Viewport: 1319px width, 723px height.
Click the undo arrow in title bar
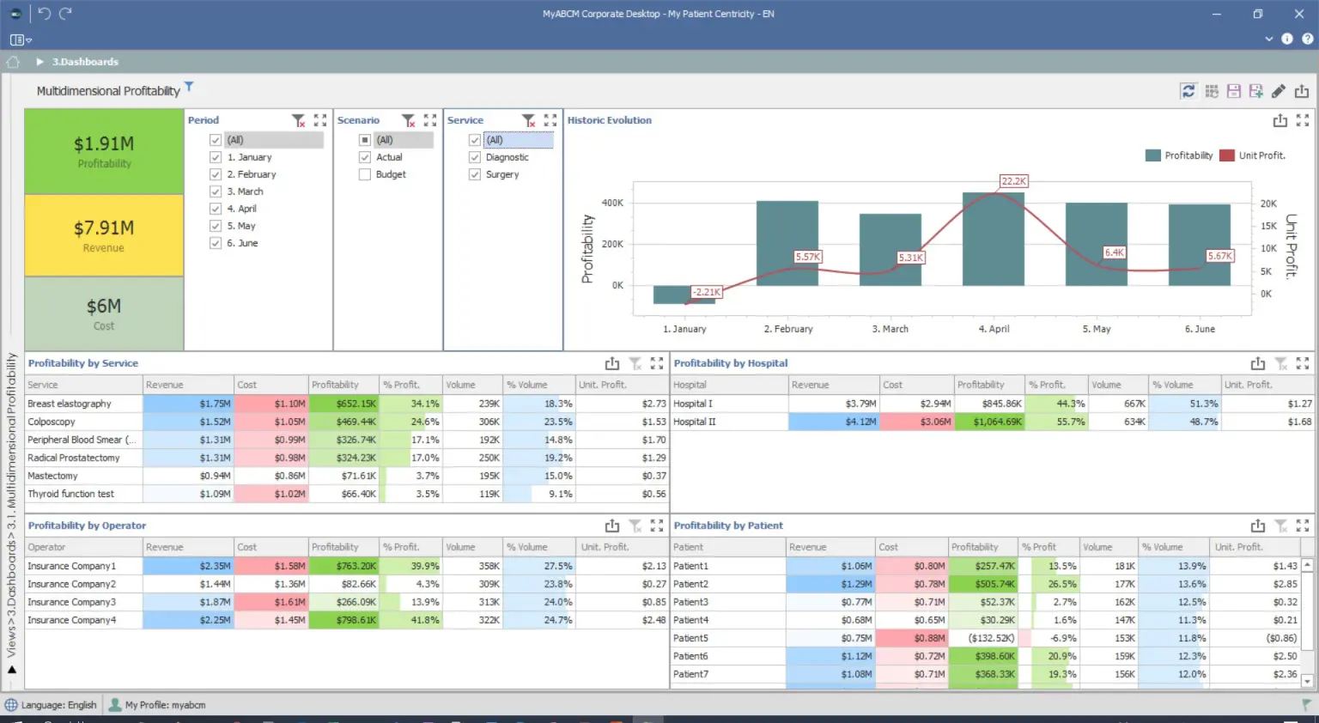(45, 14)
